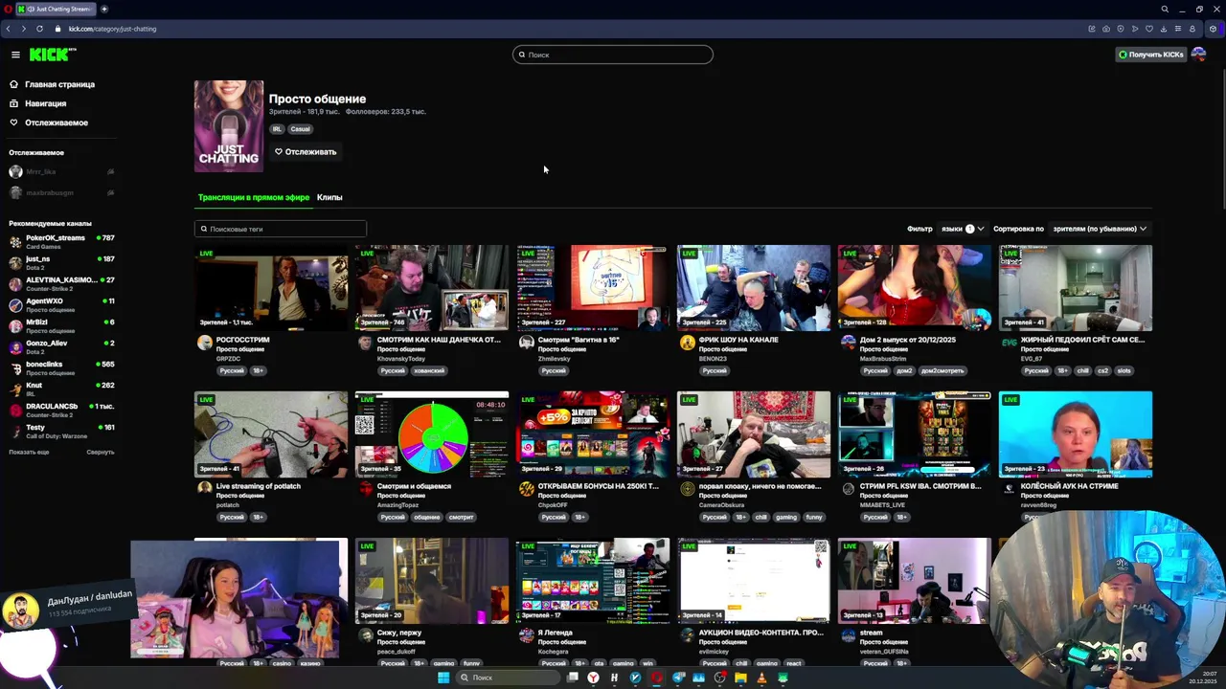1226x689 pixels.
Task: Open the boneclinks recommended channel
Action: [x=61, y=367]
